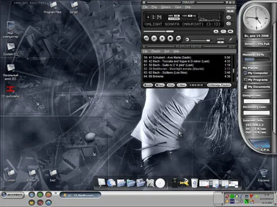Open the Playlist Editor Help menu
Image resolution: width=277 pixels, height=207 pixels.
176,51
